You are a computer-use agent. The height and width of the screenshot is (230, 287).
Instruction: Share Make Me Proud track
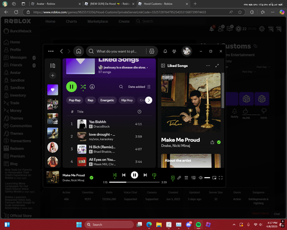coord(212,142)
